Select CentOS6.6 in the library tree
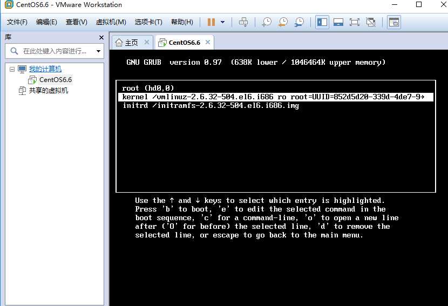Image resolution: width=448 pixels, height=306 pixels. pos(56,80)
